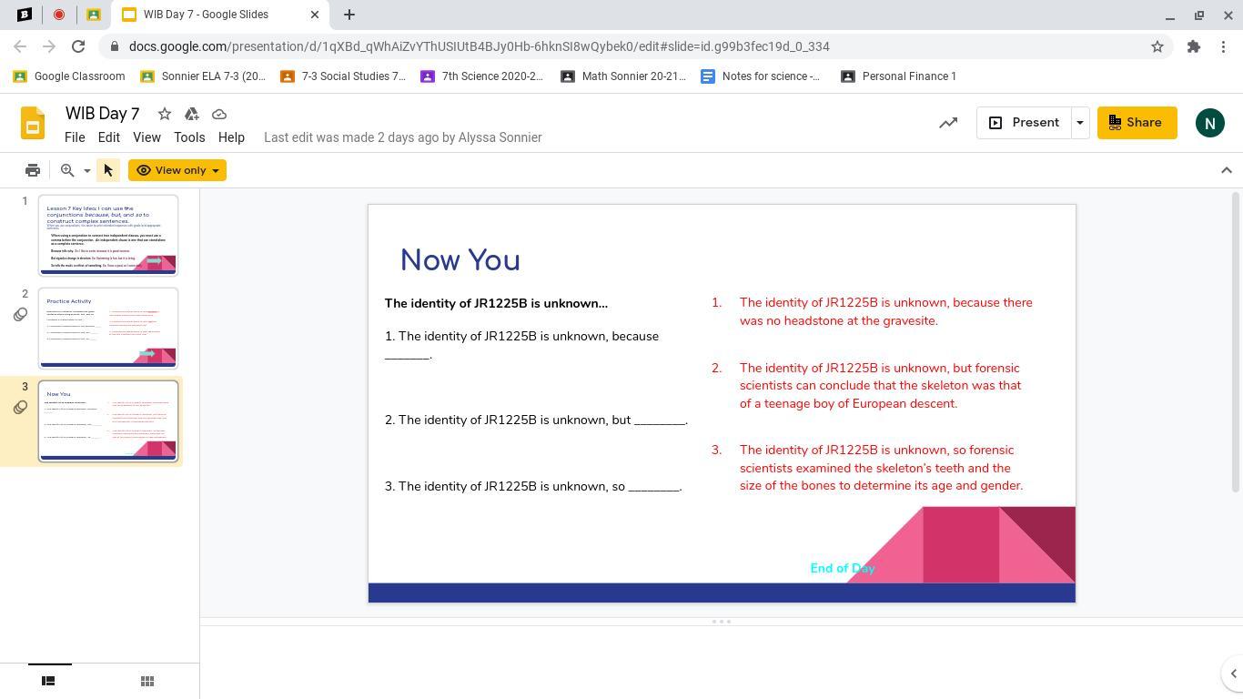Switch to the red record pinned tab
1243x699 pixels.
coord(59,15)
